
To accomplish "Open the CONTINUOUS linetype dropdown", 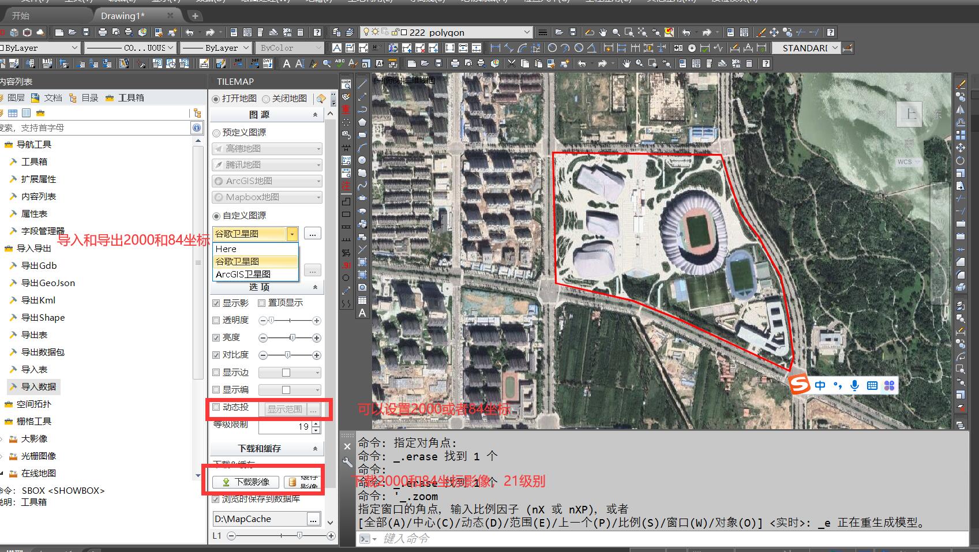I will 171,48.
